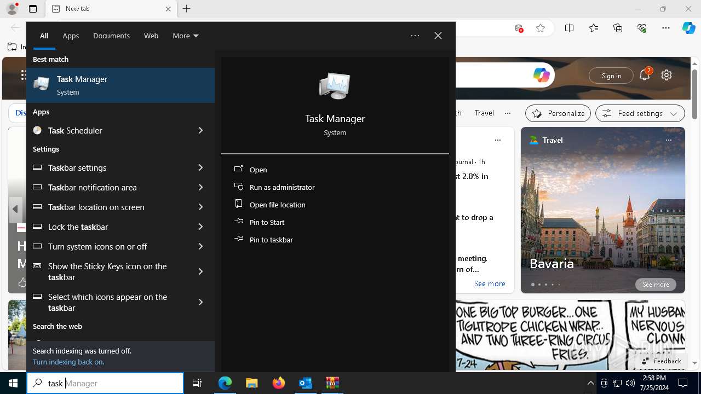Expand Lock the taskbar arrow
Viewport: 701px width, 394px height.
pyautogui.click(x=200, y=227)
